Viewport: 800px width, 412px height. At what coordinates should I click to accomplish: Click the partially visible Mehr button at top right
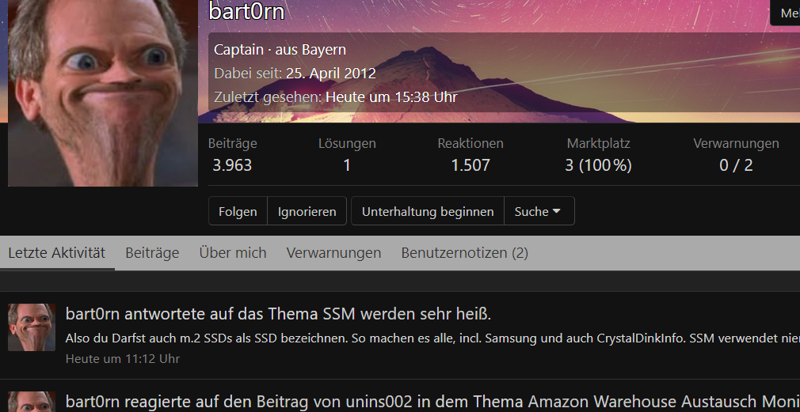point(786,12)
